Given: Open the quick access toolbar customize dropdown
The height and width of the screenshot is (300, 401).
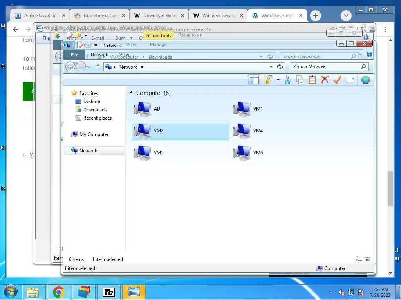Looking at the screenshot, I should coord(96,45).
